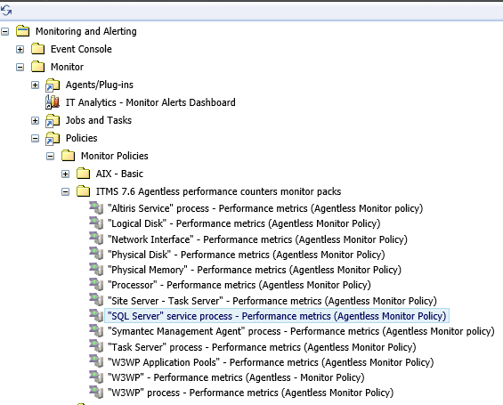Click the "SQL Server" service process policy icon
The image size is (503, 405).
point(96,315)
